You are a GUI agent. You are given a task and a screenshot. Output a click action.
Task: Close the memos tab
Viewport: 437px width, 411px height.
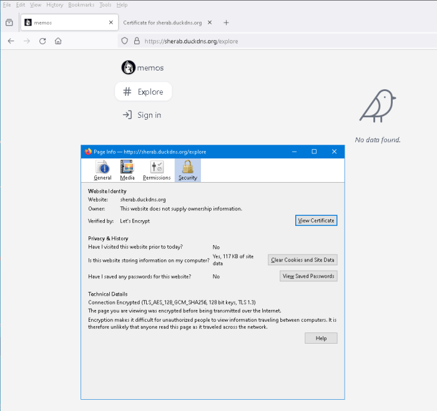(111, 22)
